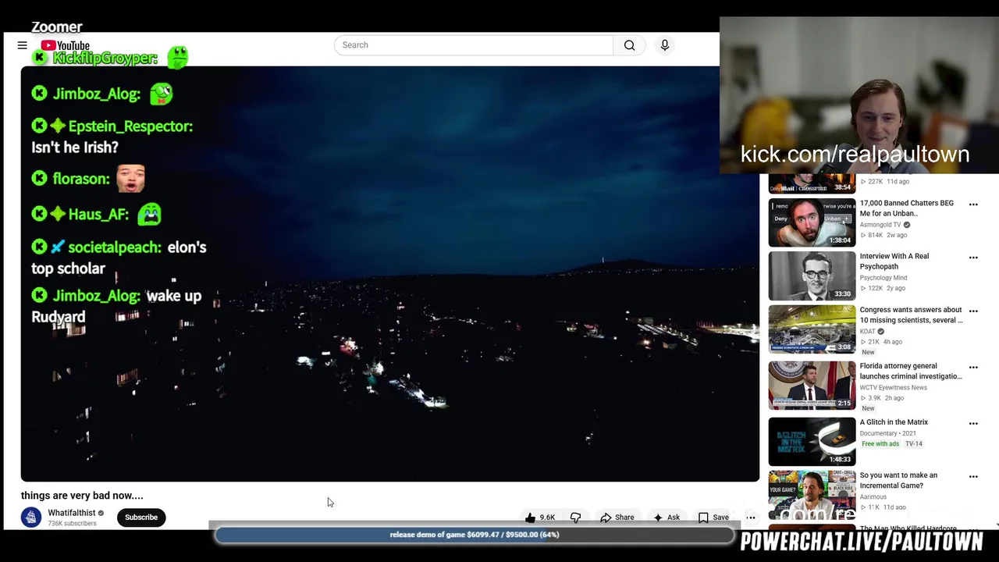Viewport: 999px width, 562px height.
Task: Open the Whatifalthist channel avatar
Action: [31, 518]
